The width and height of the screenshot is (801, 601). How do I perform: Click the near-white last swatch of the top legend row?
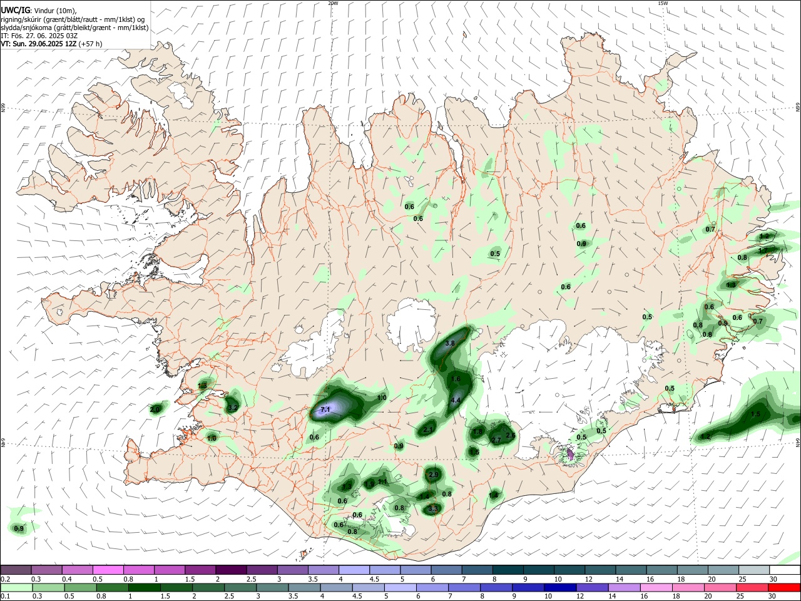pyautogui.click(x=785, y=570)
